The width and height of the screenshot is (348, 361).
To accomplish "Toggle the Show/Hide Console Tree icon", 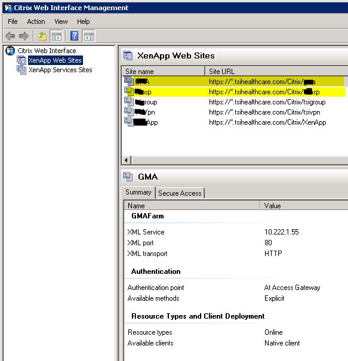I will 57,36.
